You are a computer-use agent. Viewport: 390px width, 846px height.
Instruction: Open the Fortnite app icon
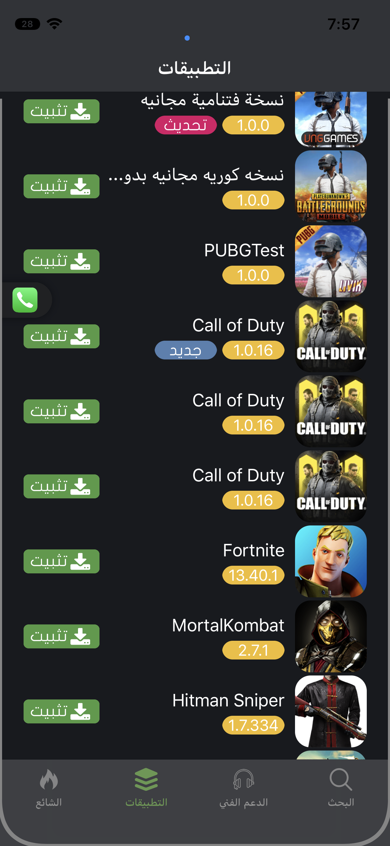(x=331, y=561)
